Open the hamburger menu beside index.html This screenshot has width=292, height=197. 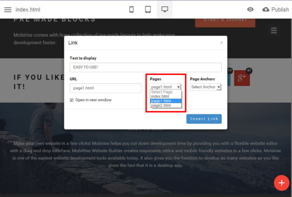pos(8,10)
